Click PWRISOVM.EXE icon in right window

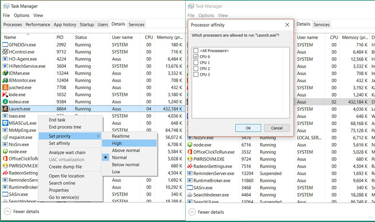point(190,159)
